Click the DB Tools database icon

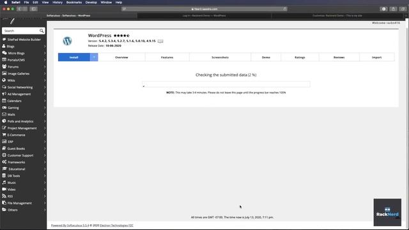tap(4, 176)
